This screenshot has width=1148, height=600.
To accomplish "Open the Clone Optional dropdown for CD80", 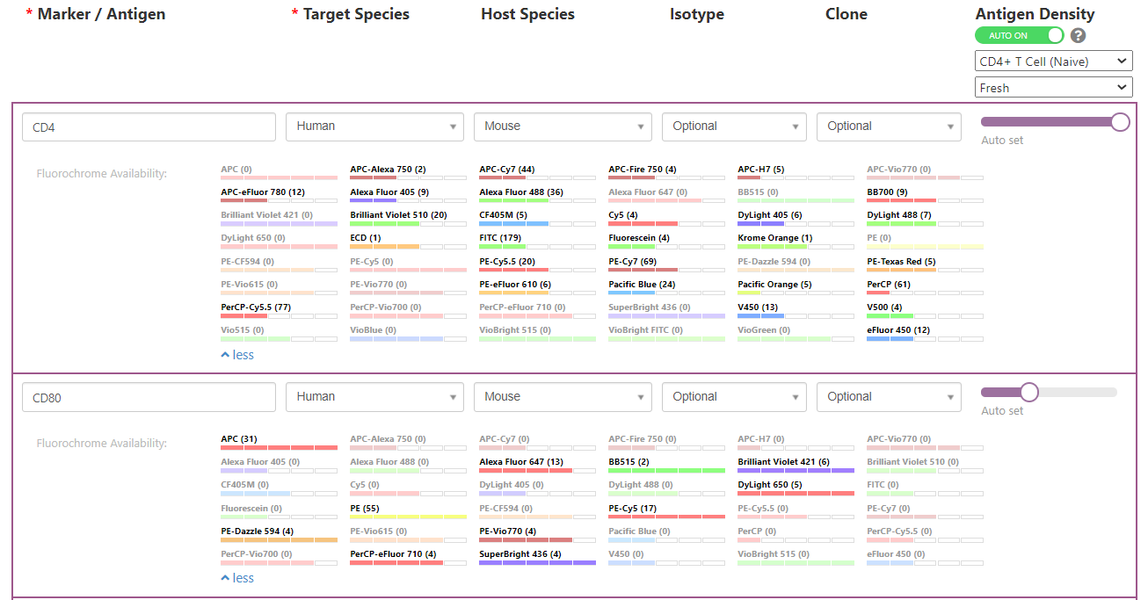I will [x=888, y=397].
